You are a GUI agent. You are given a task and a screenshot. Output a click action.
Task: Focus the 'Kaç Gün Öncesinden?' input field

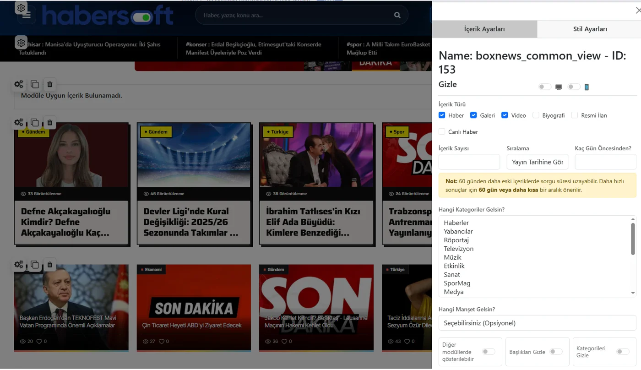606,162
